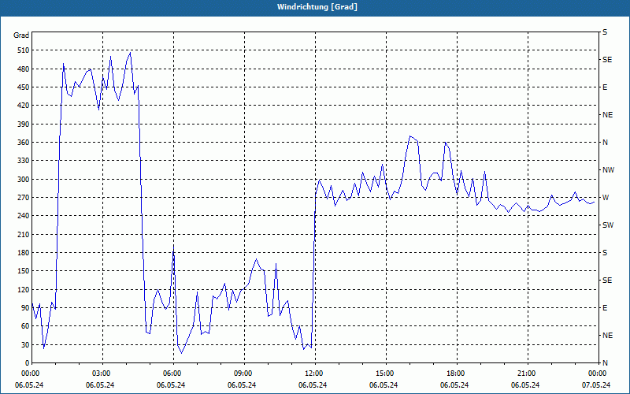Select the 150 y-axis value
This screenshot has width=630, height=394.
pos(24,271)
